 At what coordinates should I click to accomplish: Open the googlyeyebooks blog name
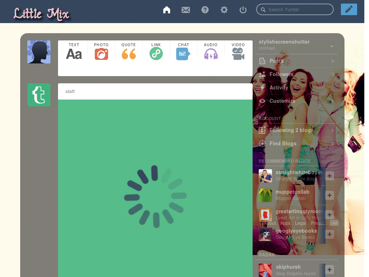pos(296,231)
